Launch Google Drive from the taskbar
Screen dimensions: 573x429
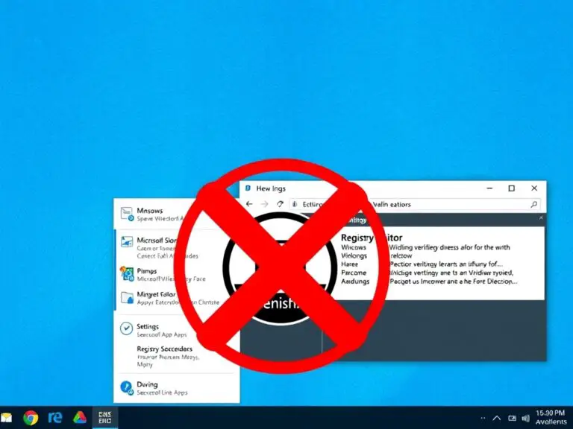click(79, 418)
